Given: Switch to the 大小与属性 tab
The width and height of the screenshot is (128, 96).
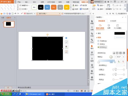Looking at the screenshot, I should (118, 27).
